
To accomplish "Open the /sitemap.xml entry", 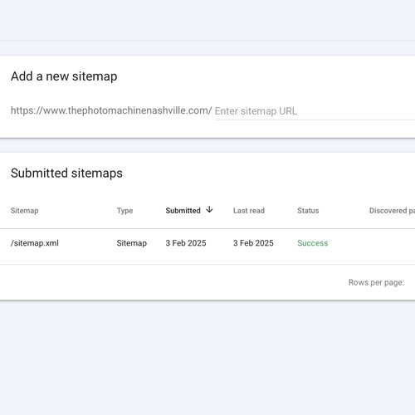I will click(x=35, y=243).
